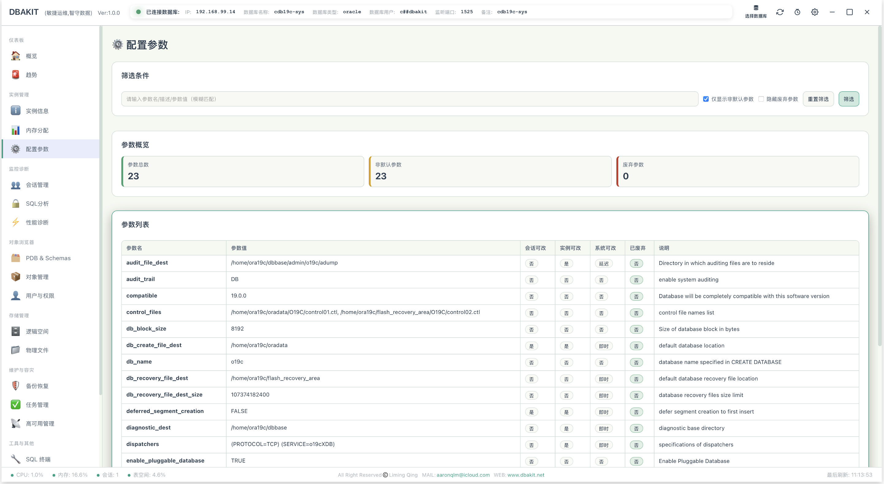
Task: Open the 内存分配 bar chart icon
Action: pyautogui.click(x=15, y=130)
